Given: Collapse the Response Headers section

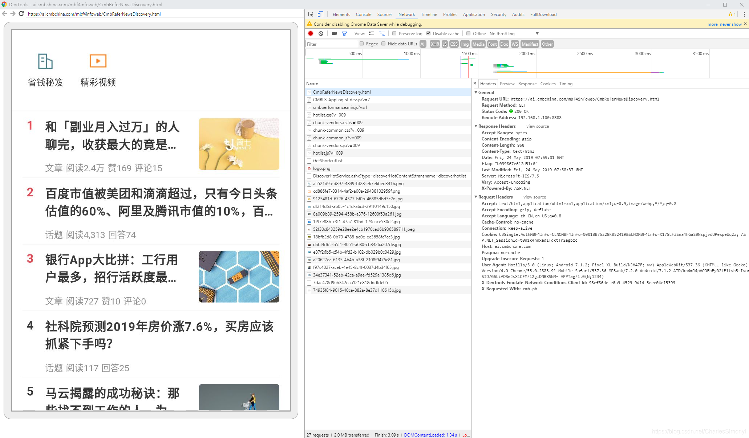Looking at the screenshot, I should coord(476,126).
